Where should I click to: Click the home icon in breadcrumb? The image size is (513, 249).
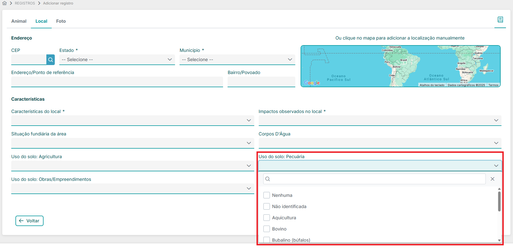tap(4, 3)
